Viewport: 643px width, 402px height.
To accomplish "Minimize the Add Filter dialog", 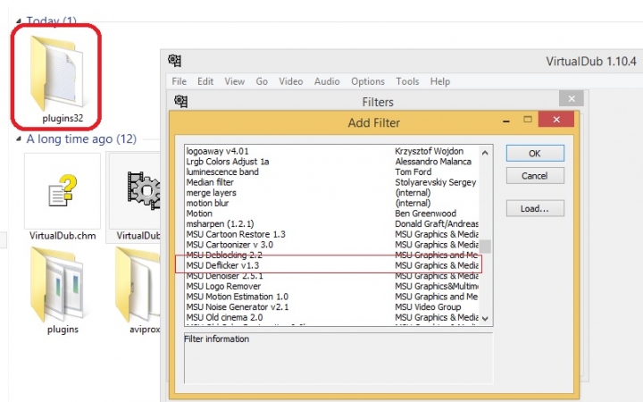I will (506, 121).
